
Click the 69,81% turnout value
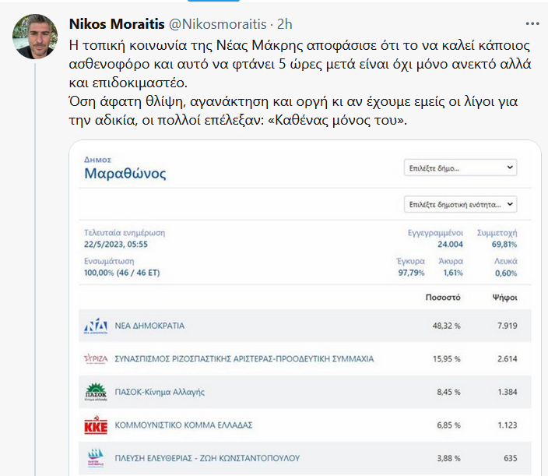tap(504, 245)
